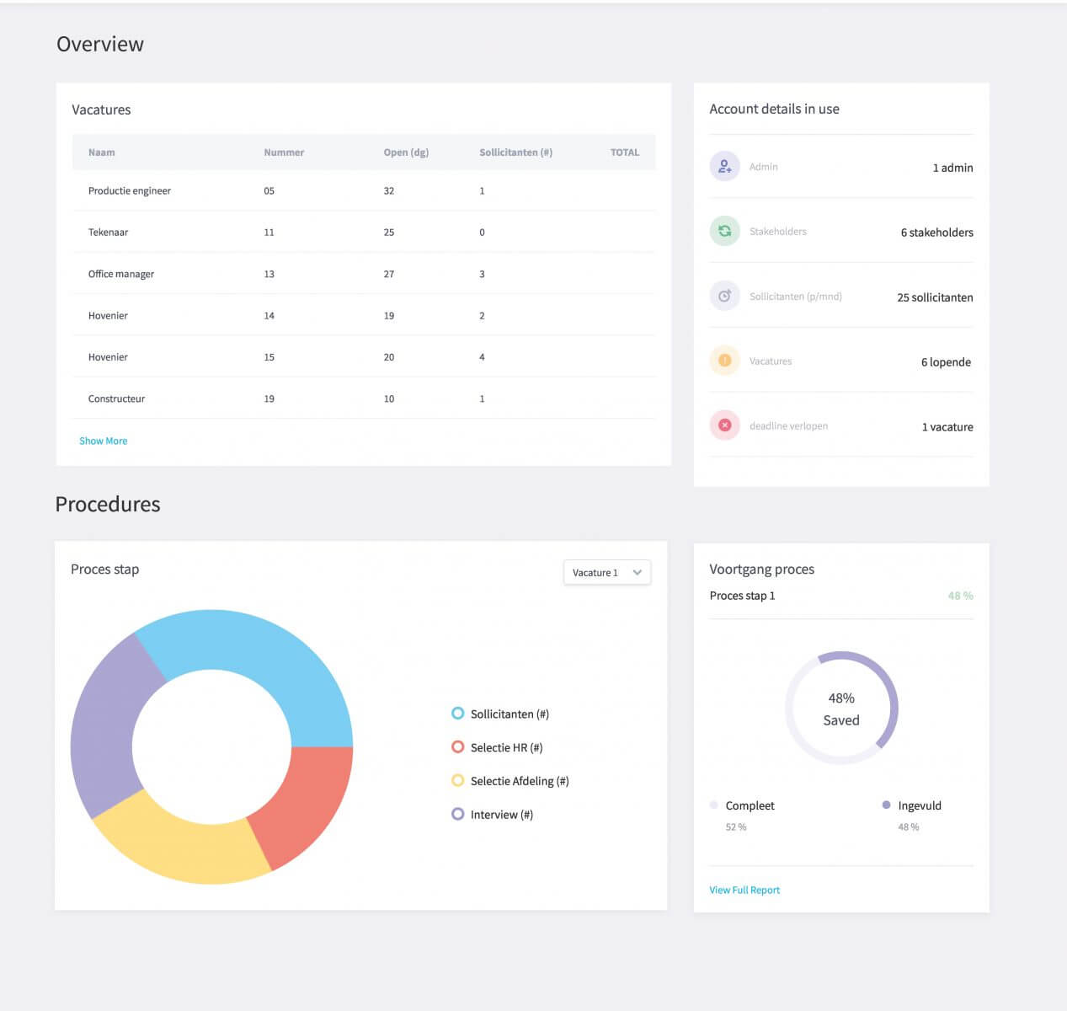Toggle Selectie HR (#) legend marker
Screen dimensions: 1067x1011
pos(458,747)
